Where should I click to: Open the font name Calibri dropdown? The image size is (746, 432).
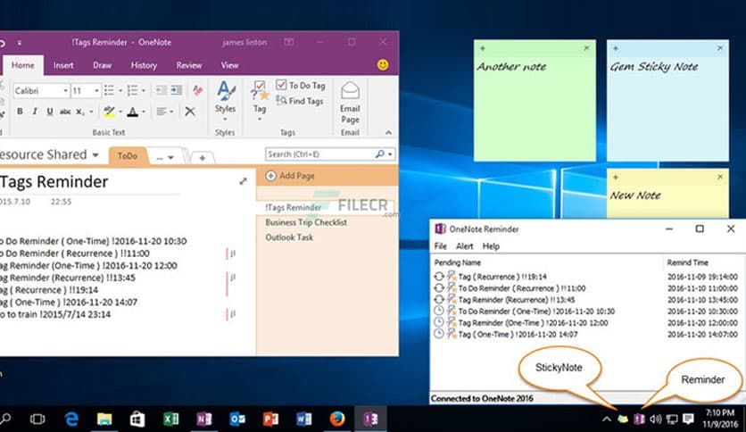click(65, 90)
